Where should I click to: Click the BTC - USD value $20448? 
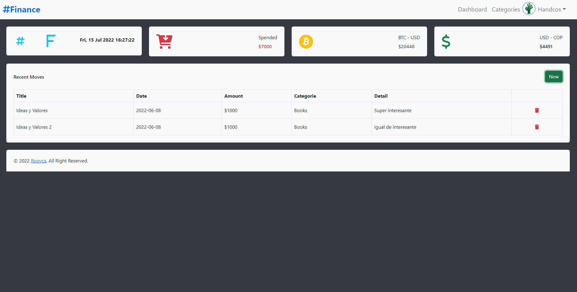tap(406, 46)
